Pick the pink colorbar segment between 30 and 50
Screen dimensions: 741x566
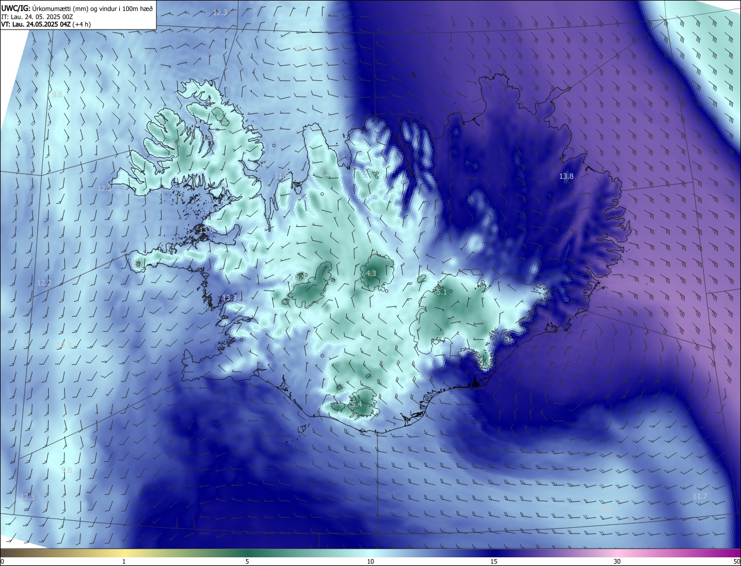pos(679,553)
